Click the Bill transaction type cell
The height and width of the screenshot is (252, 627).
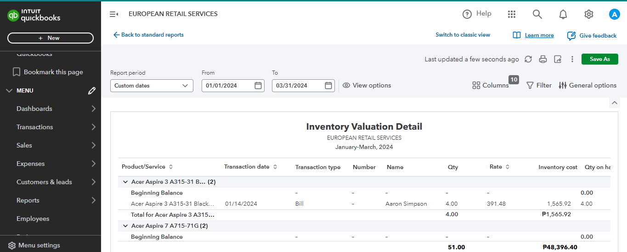pos(299,204)
